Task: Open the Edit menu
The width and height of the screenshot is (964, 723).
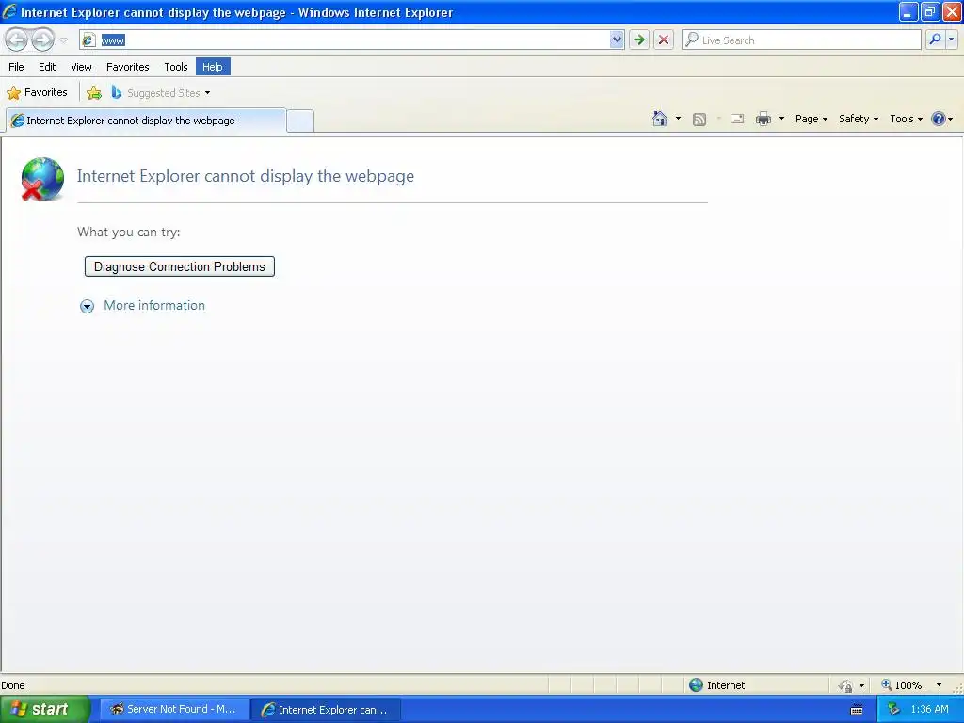Action: 47,67
